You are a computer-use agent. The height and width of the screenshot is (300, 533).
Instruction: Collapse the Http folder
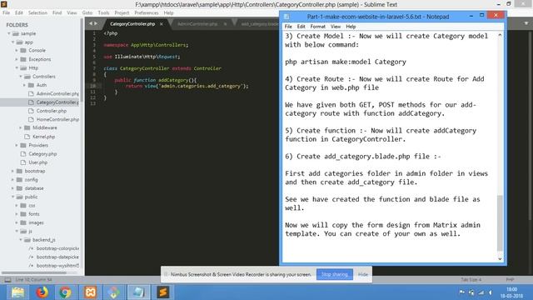17,68
